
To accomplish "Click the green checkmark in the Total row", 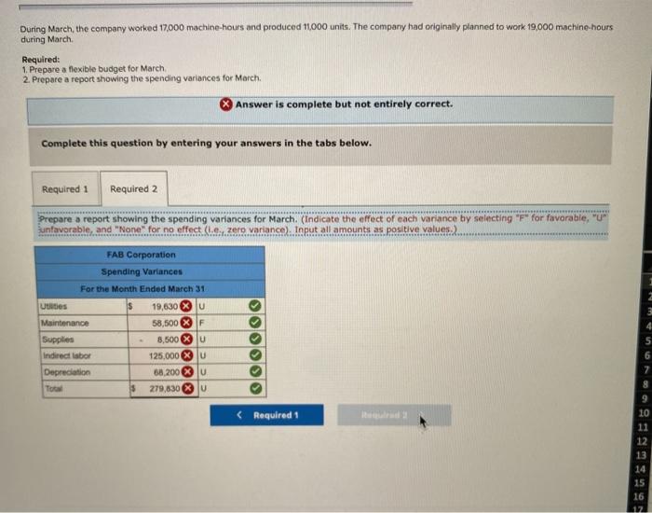I will point(256,388).
